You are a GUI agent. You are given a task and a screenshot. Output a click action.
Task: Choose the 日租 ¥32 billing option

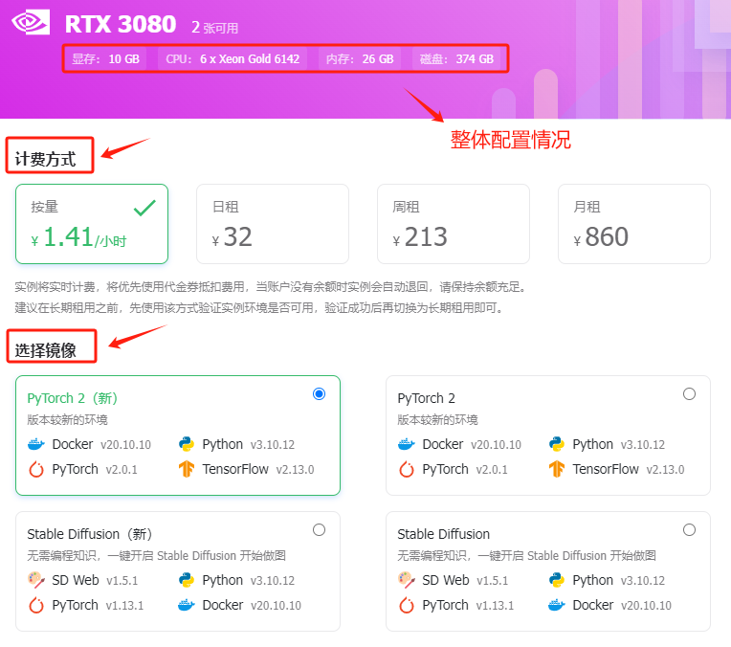(x=273, y=224)
